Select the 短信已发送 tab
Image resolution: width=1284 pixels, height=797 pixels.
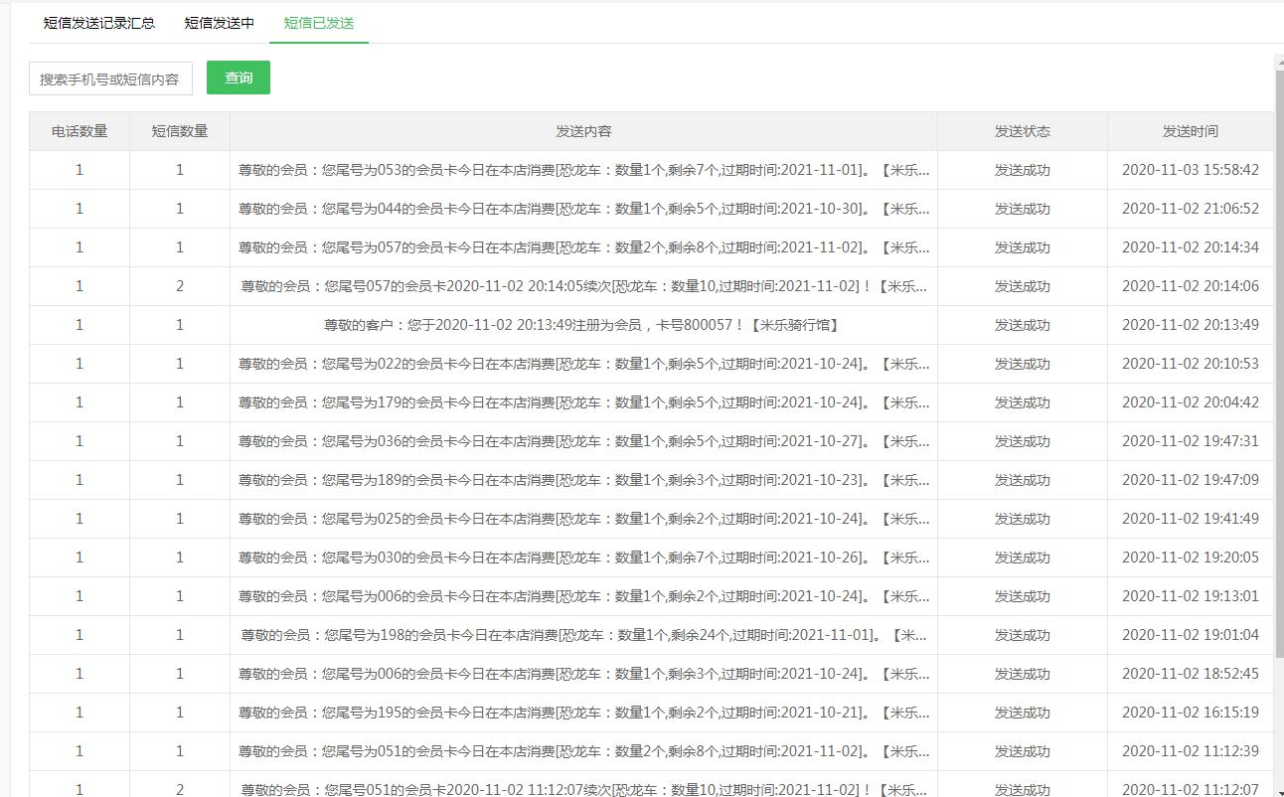point(318,23)
